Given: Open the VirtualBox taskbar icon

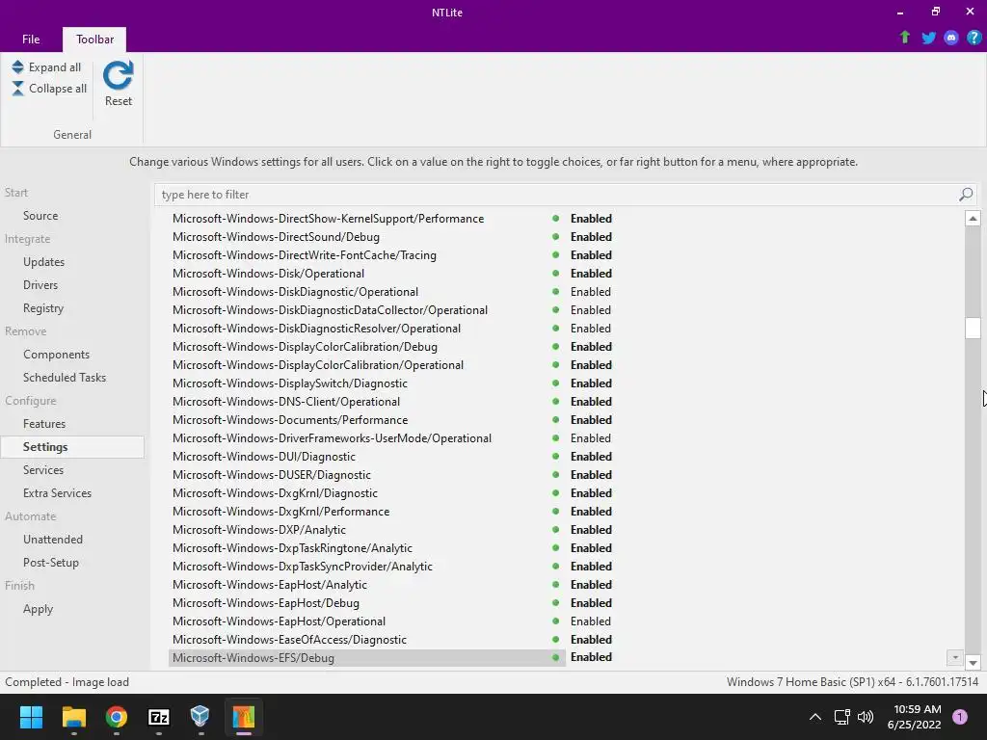Looking at the screenshot, I should click(200, 717).
